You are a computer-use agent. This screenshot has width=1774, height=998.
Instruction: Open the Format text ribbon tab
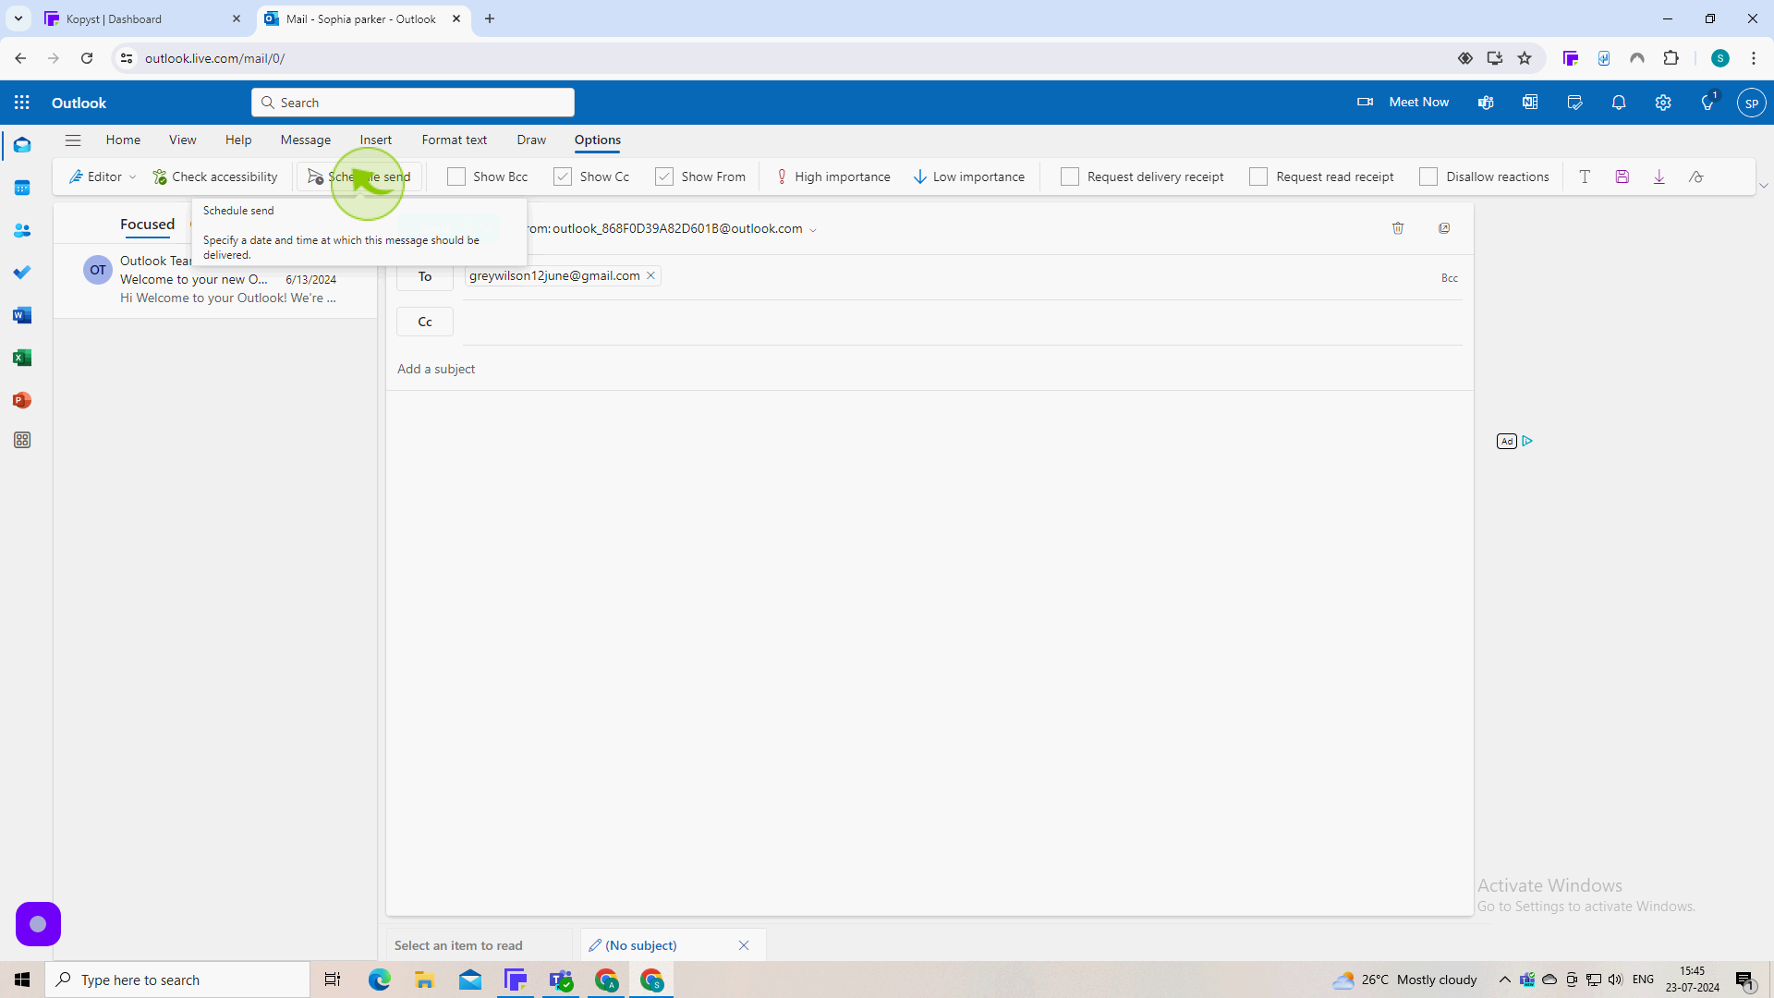(455, 140)
